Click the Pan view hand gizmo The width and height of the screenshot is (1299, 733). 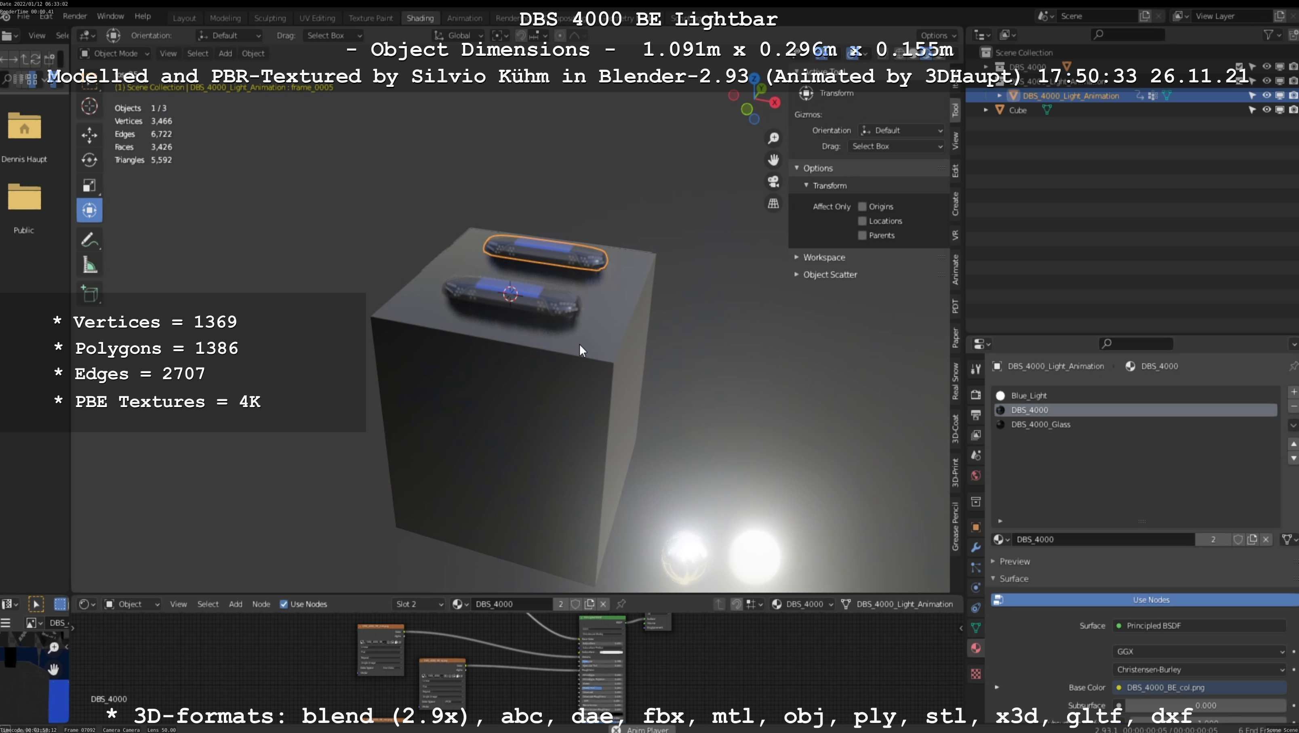point(773,160)
